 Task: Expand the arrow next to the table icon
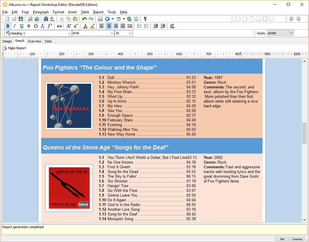(124, 19)
